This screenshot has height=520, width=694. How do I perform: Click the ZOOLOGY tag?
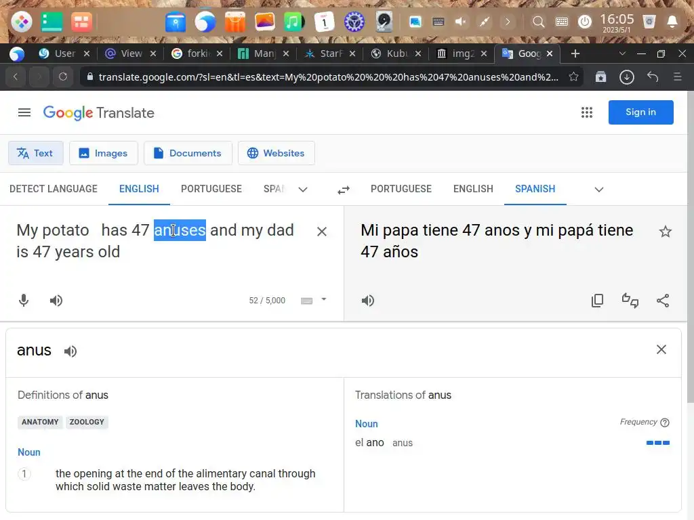pos(87,422)
